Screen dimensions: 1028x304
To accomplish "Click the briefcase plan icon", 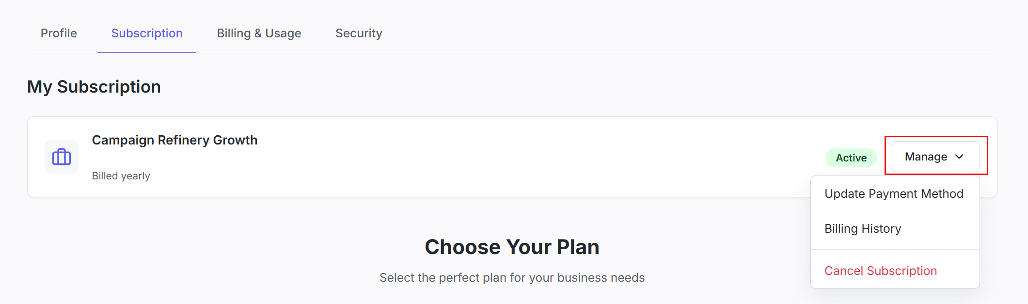I will [62, 157].
